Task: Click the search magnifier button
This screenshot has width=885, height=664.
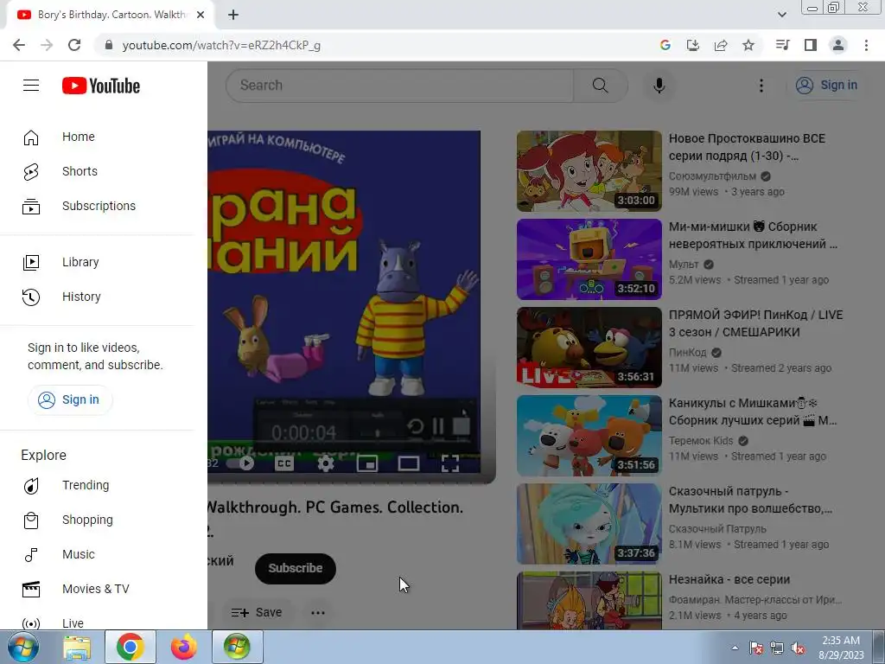Action: tap(601, 86)
